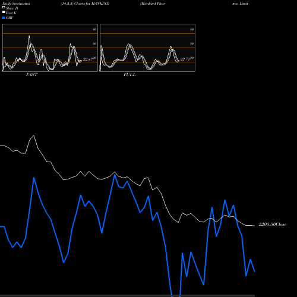The width and height of the screenshot is (297, 297).
Task: Click the 50 level label in FULL chart
Action: [192, 43]
